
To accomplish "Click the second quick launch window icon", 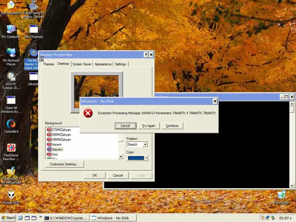I will click(x=27, y=218).
